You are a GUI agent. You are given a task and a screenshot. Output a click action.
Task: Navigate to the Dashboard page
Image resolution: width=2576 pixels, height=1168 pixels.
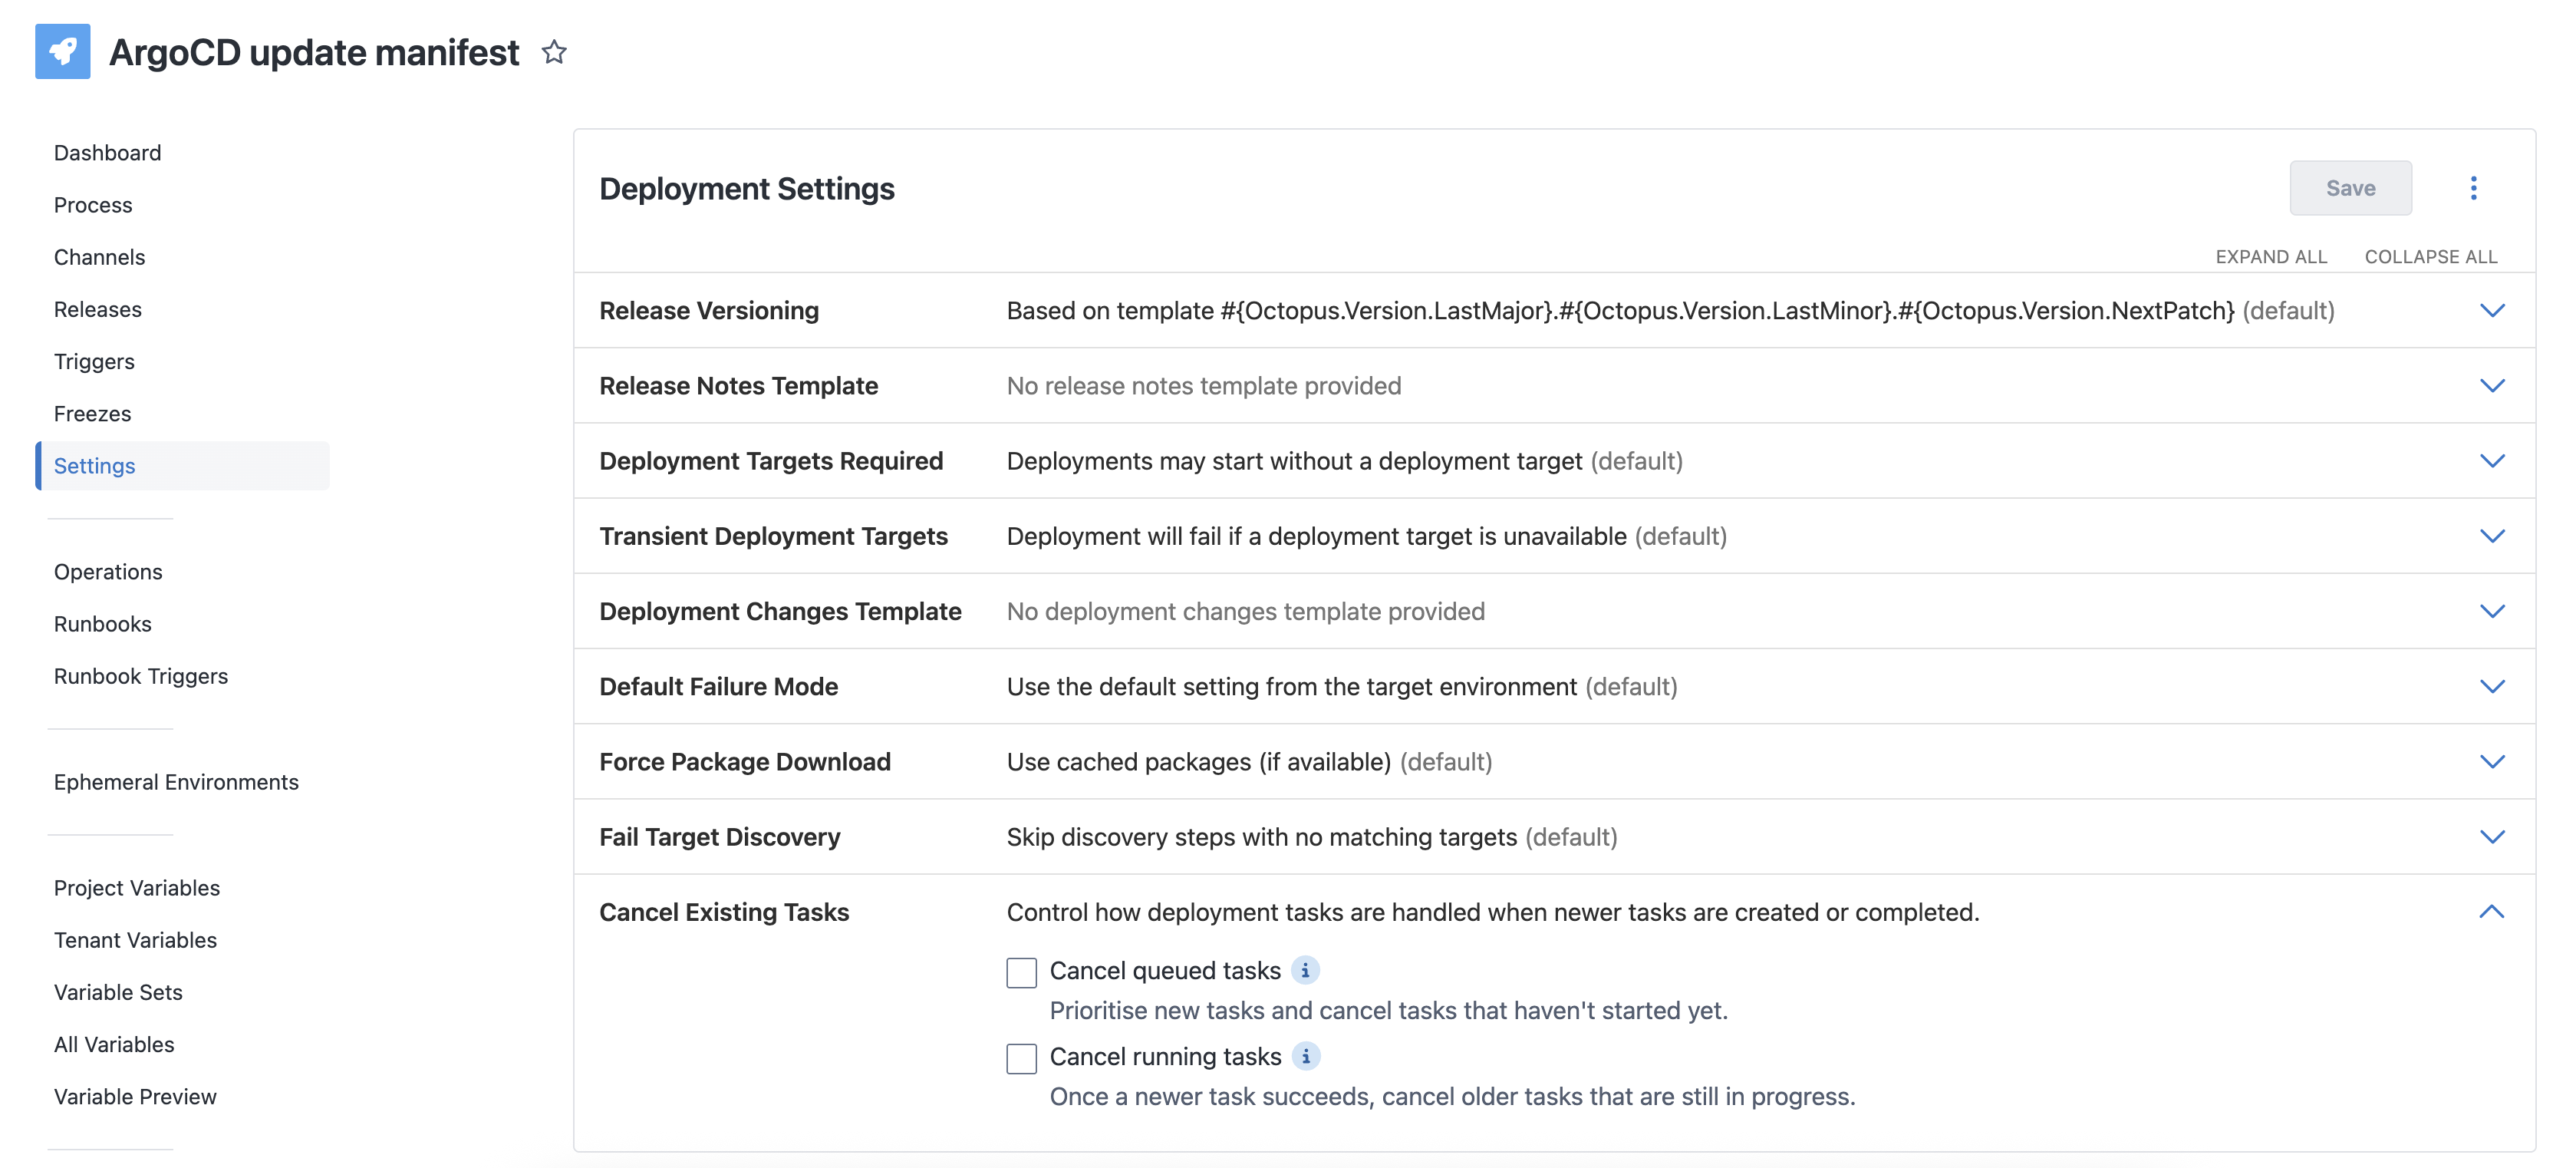pyautogui.click(x=107, y=152)
